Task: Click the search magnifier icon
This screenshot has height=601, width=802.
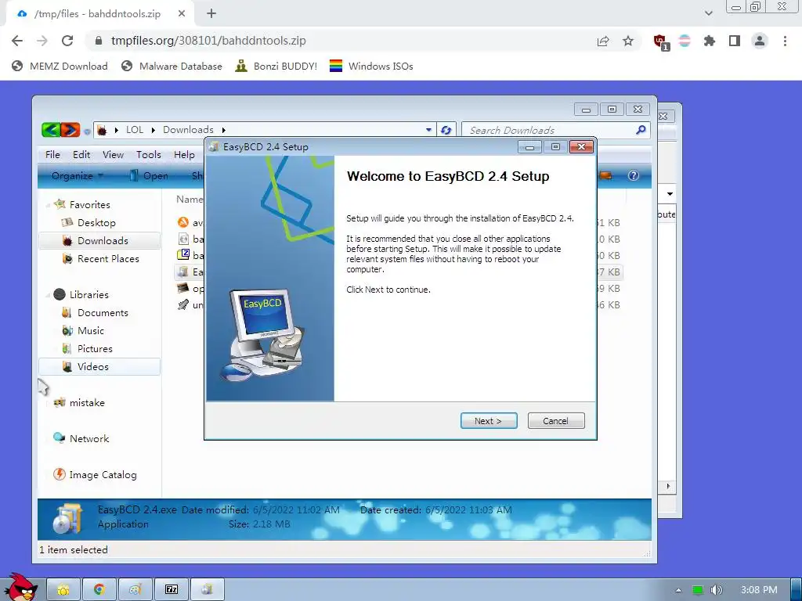Action: pyautogui.click(x=641, y=130)
